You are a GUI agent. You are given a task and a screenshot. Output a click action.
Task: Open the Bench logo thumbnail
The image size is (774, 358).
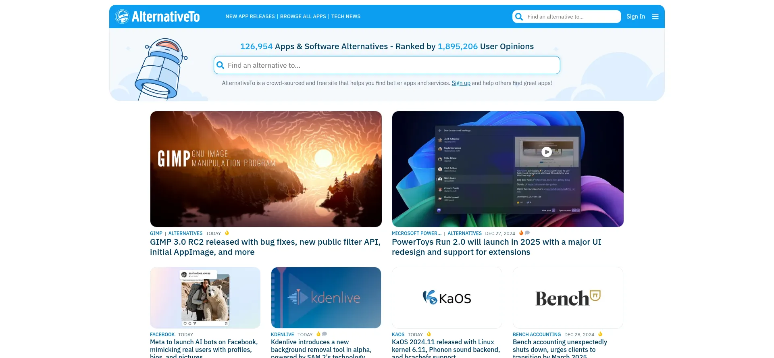(568, 298)
